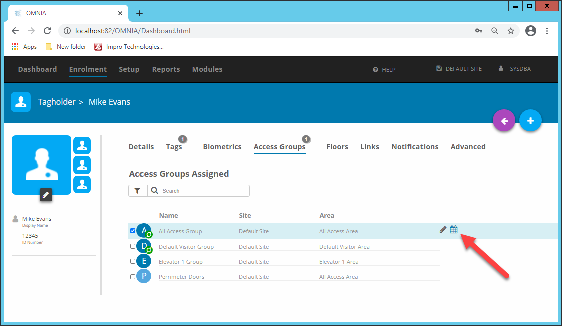Open the Setup menu
This screenshot has width=562, height=326.
click(129, 69)
